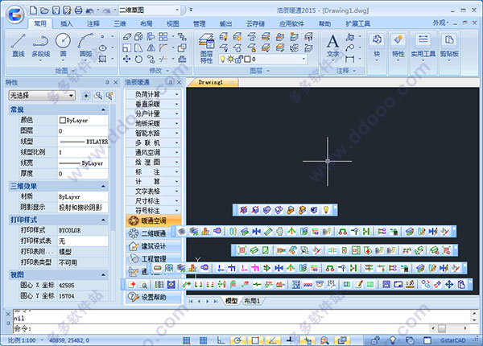483x346 pixels.
Task: Open the 特性 match properties panel
Action: pyautogui.click(x=398, y=46)
